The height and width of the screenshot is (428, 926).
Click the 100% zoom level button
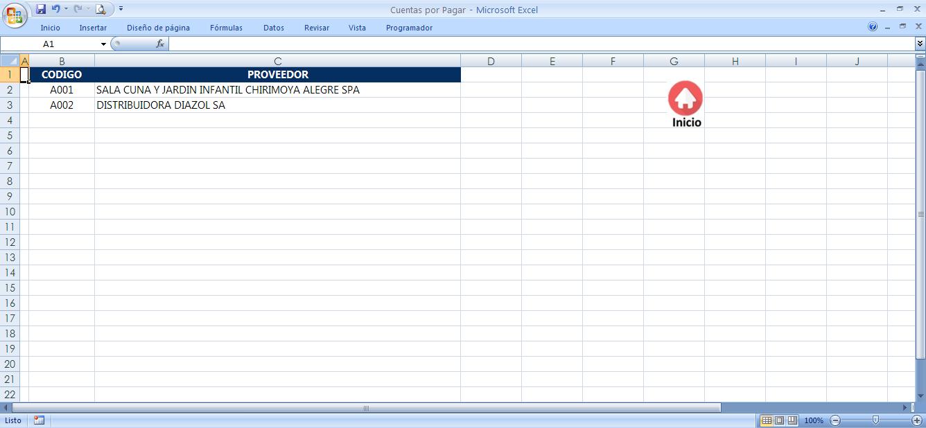(x=814, y=420)
